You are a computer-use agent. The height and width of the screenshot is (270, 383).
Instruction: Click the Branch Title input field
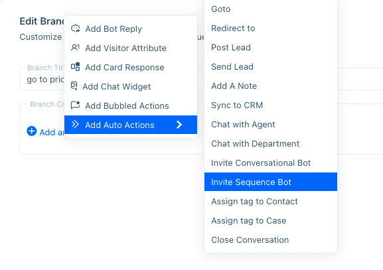pos(42,79)
